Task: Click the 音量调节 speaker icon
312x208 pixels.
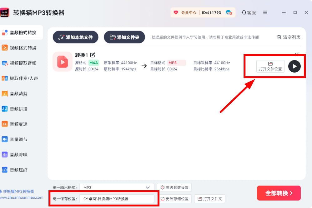Action: [x=5, y=139]
